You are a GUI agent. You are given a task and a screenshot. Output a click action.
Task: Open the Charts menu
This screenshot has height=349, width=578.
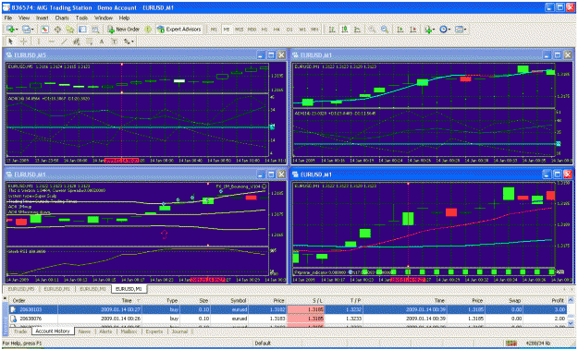tap(62, 18)
